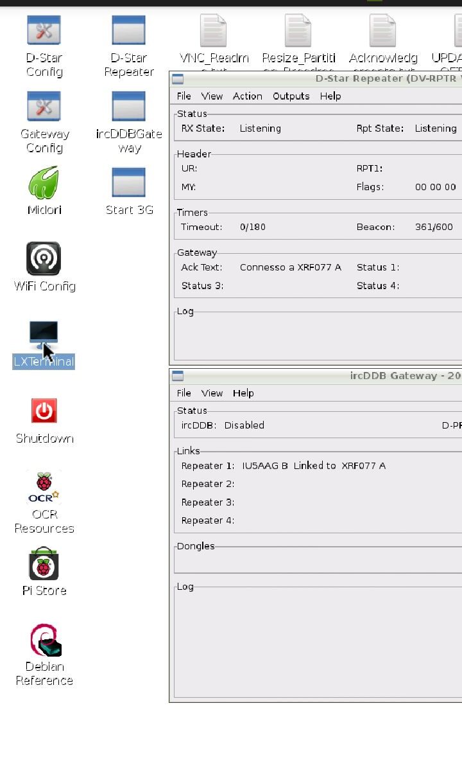
Task: Click the ircDDB Gateway window menu icon
Action: coord(178,376)
